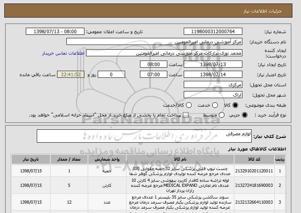Click the validity date 1398/07/14 field

pos(213,75)
